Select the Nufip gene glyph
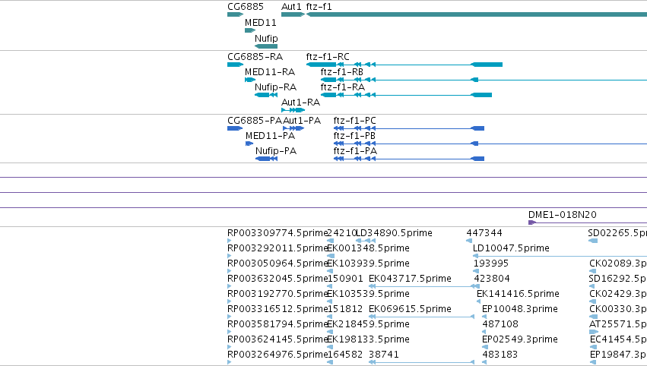 click(x=266, y=46)
